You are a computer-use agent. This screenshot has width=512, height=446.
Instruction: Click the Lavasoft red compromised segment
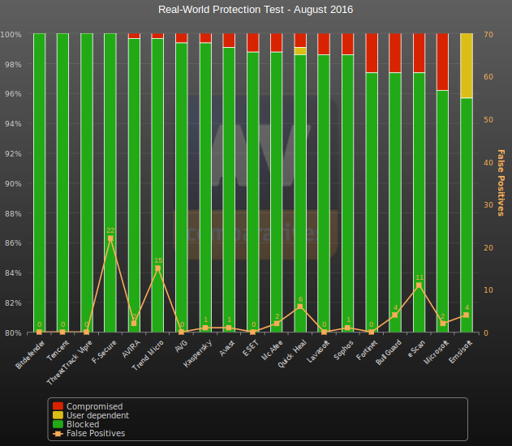tap(324, 44)
